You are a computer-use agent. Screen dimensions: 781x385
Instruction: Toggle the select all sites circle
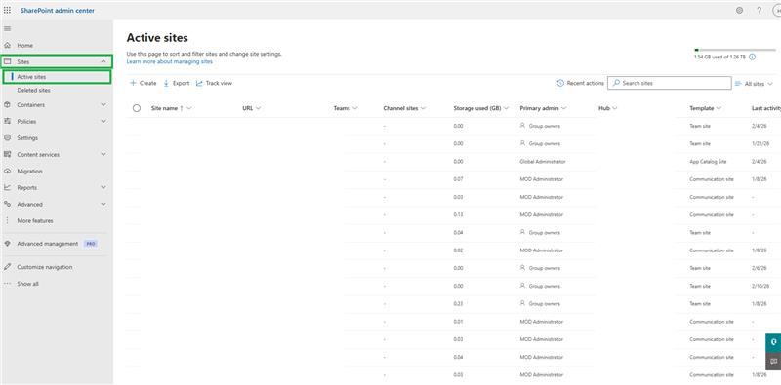point(137,108)
